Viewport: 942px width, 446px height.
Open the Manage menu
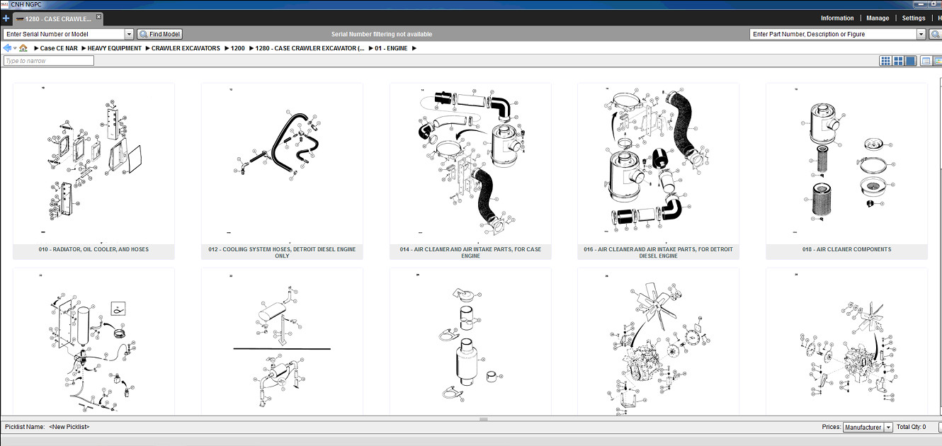click(x=878, y=18)
